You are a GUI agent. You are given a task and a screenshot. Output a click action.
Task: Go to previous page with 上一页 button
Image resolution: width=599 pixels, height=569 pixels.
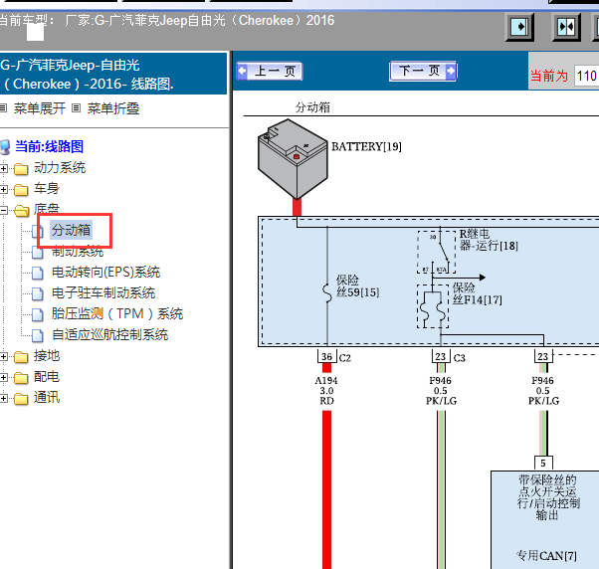point(270,71)
